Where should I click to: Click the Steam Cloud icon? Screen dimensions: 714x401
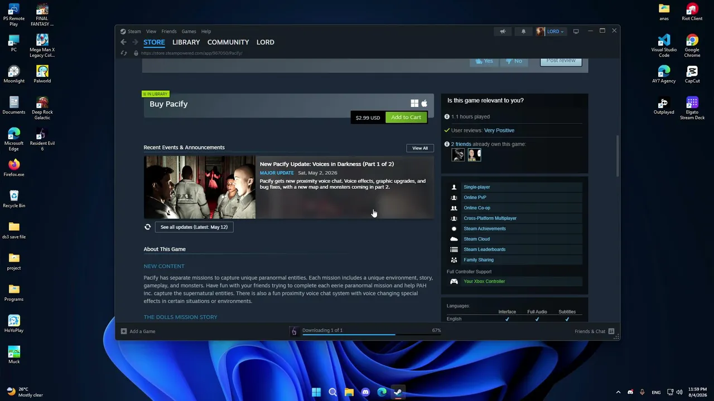tap(454, 239)
